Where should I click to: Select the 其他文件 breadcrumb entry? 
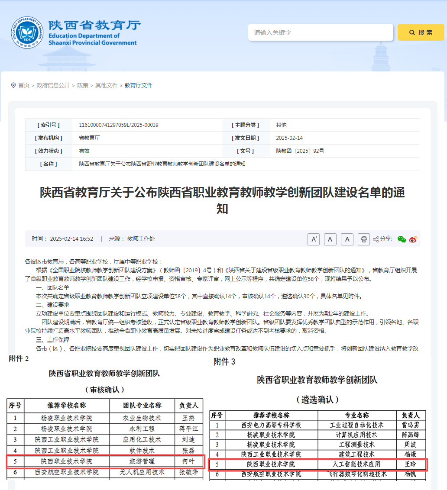click(x=105, y=85)
